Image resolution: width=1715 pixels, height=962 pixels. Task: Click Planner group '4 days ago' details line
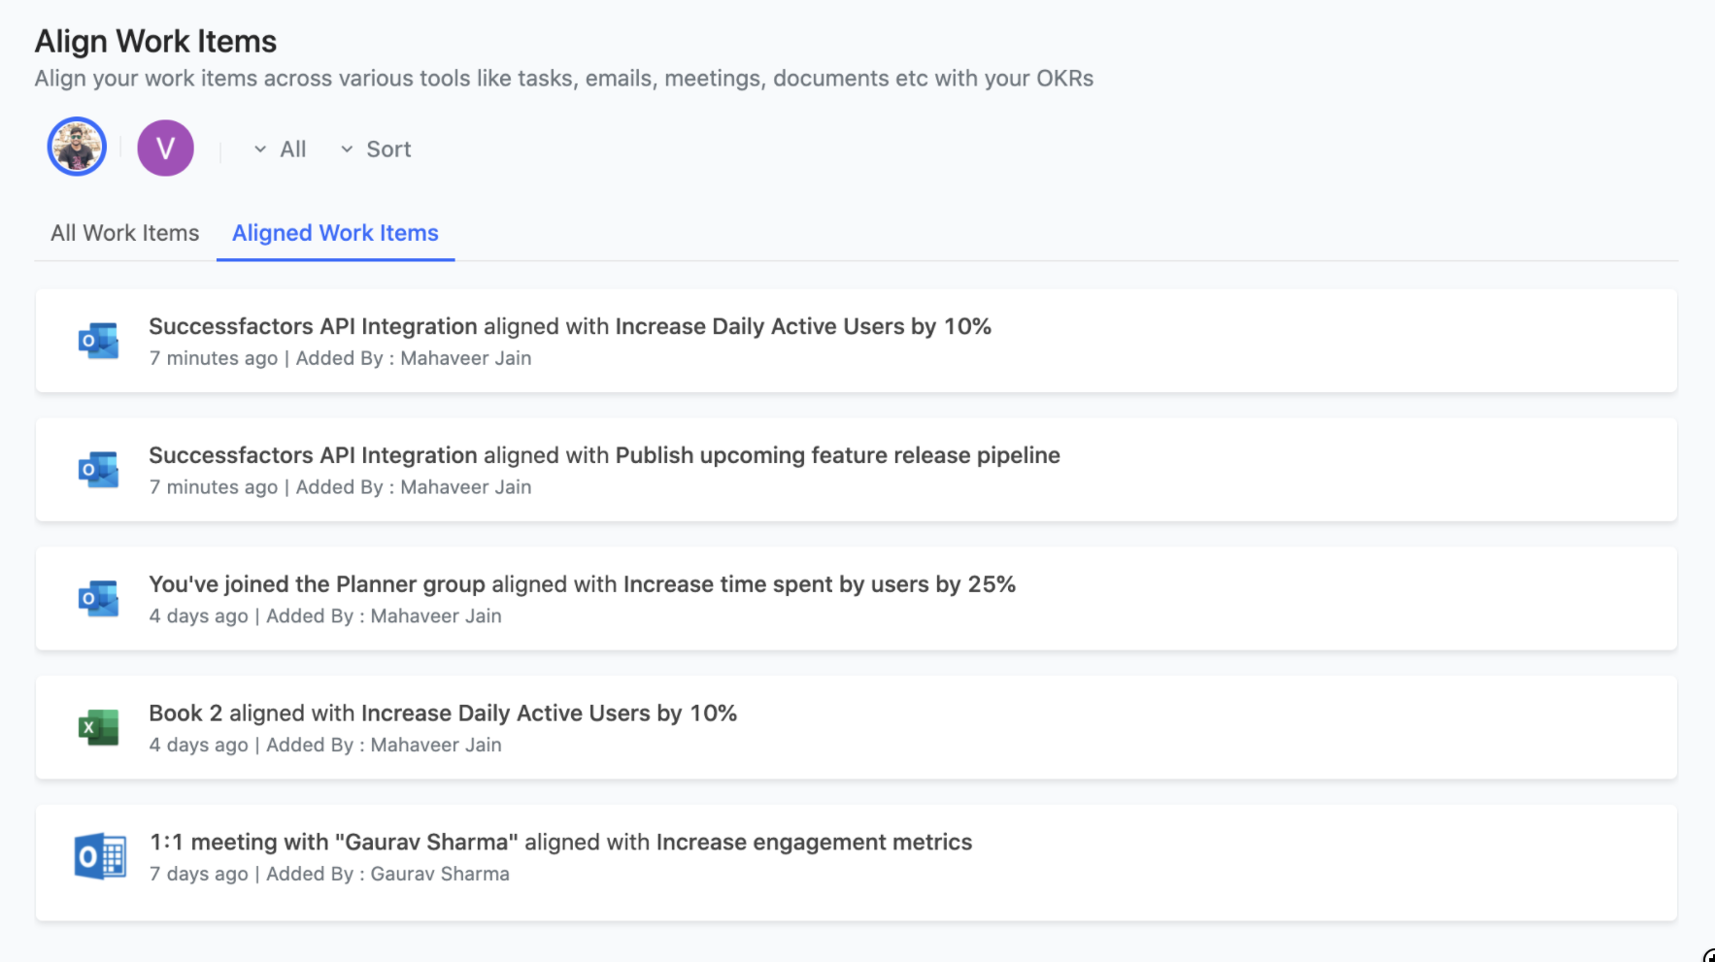coord(325,615)
